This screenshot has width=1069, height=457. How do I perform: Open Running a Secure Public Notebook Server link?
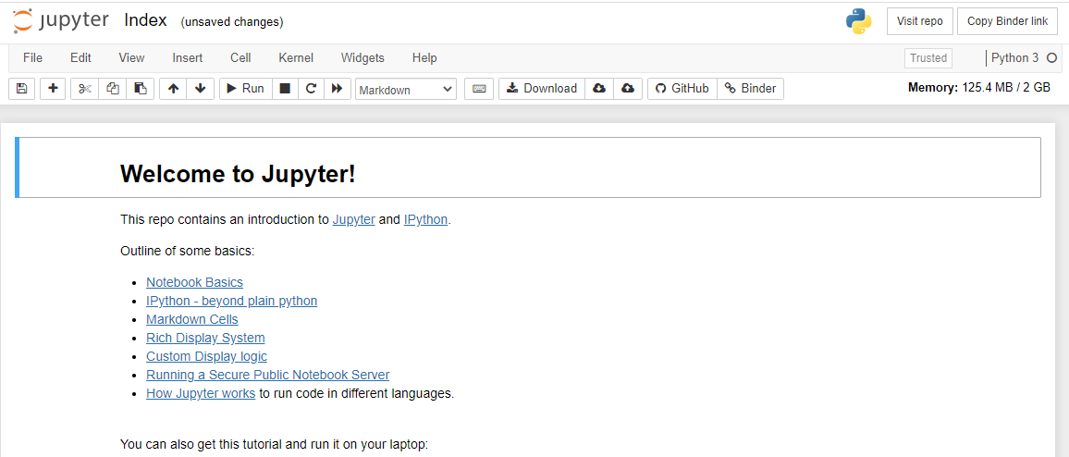[x=268, y=375]
